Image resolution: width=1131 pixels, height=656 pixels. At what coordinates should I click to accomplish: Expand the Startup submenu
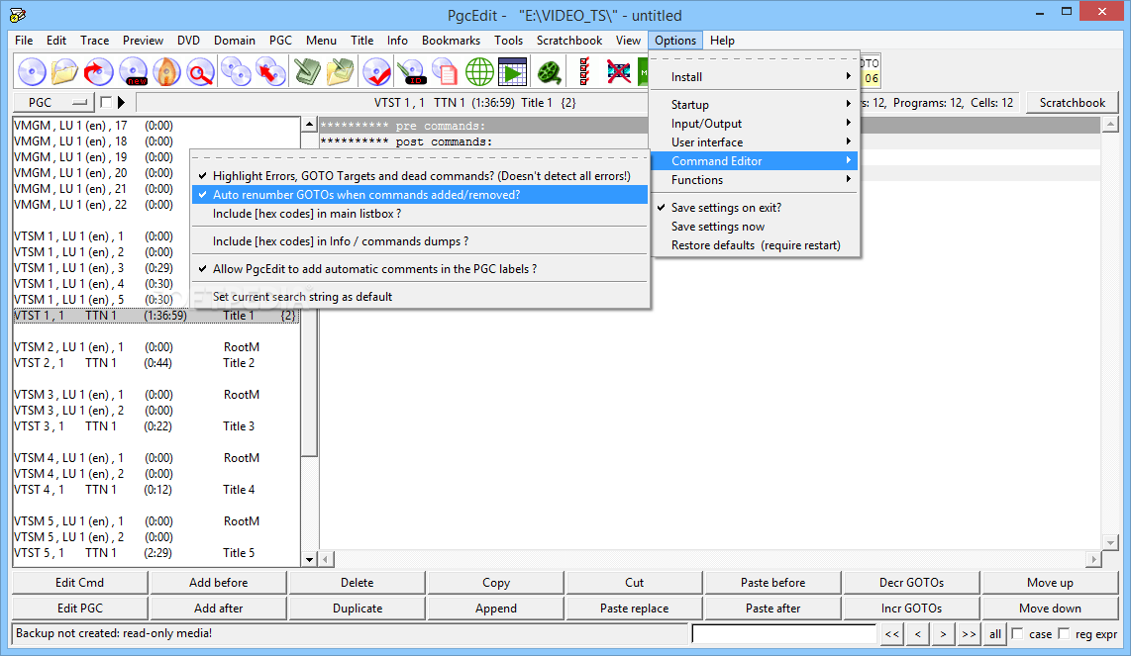pyautogui.click(x=756, y=105)
